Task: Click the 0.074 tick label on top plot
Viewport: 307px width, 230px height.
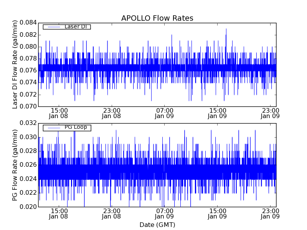Action: (x=28, y=82)
